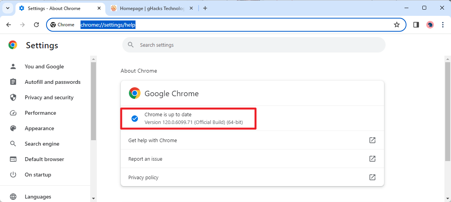Click the palette icon for Appearance

[x=13, y=128]
